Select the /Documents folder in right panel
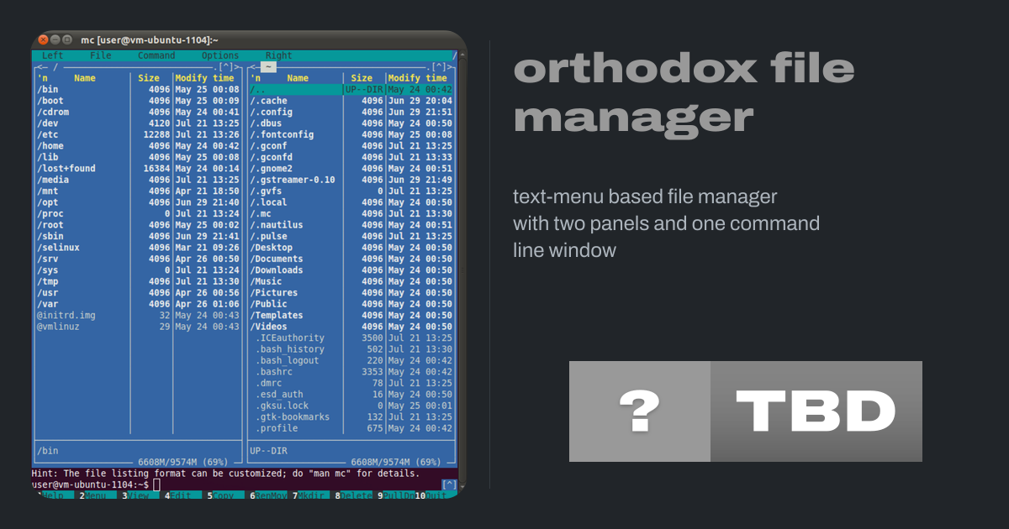 click(x=276, y=259)
